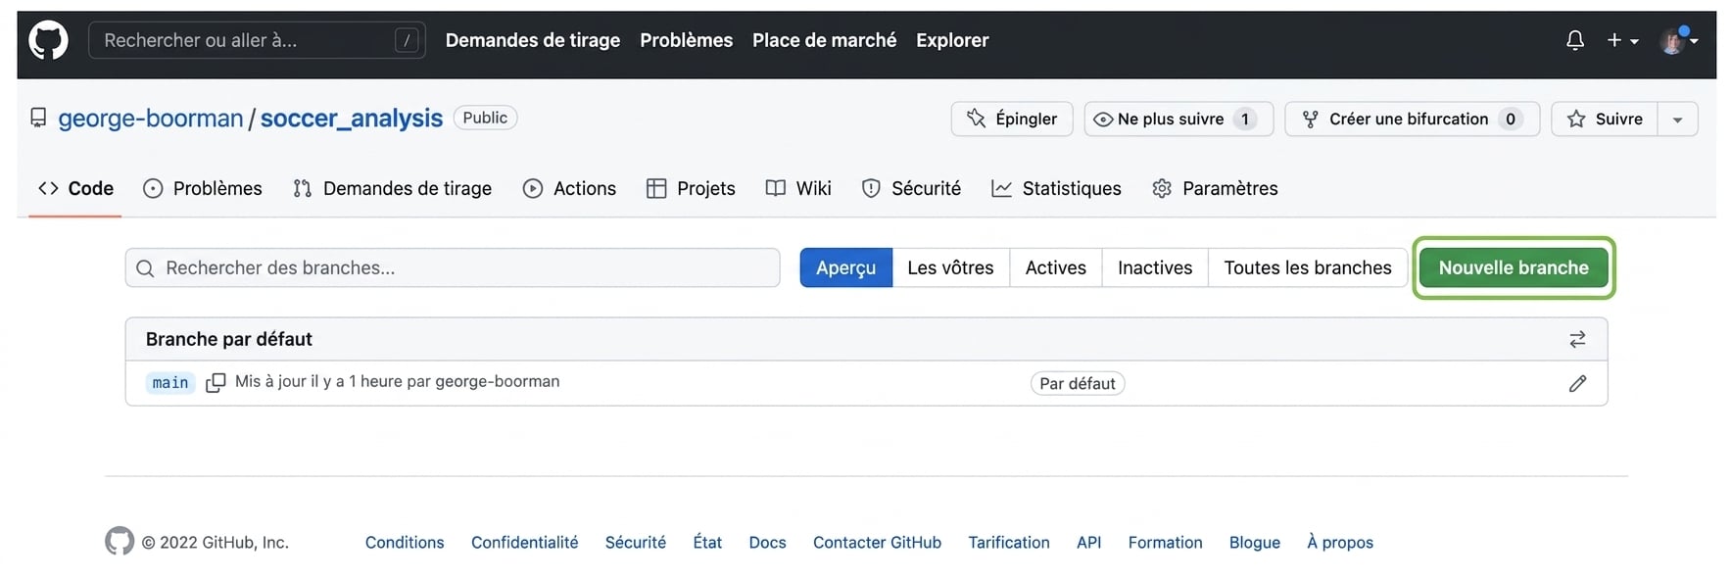Open the main branch link
This screenshot has height=580, width=1731.
[x=170, y=382]
